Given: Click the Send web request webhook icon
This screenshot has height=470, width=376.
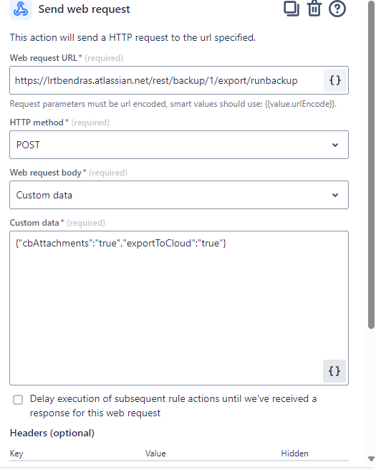Looking at the screenshot, I should coord(21,9).
